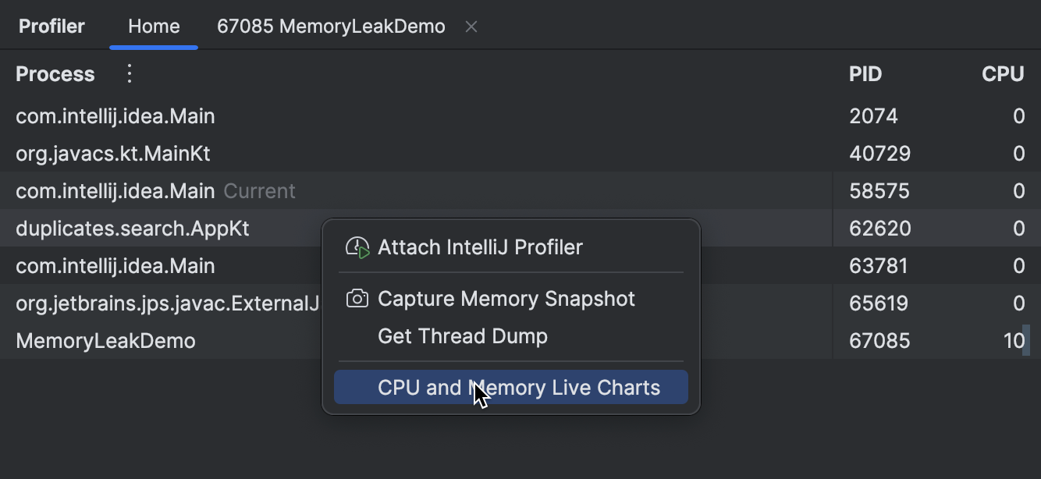The width and height of the screenshot is (1041, 479).
Task: Click the current com.intellij.idea.Main process
Action: click(115, 190)
